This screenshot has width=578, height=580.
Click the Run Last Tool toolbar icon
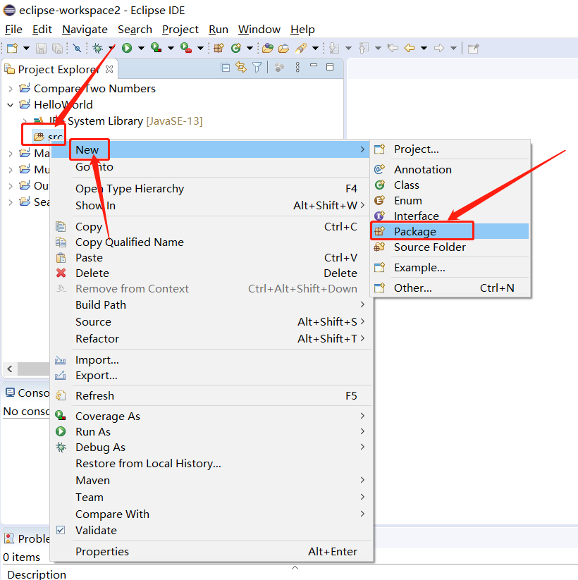tap(186, 48)
